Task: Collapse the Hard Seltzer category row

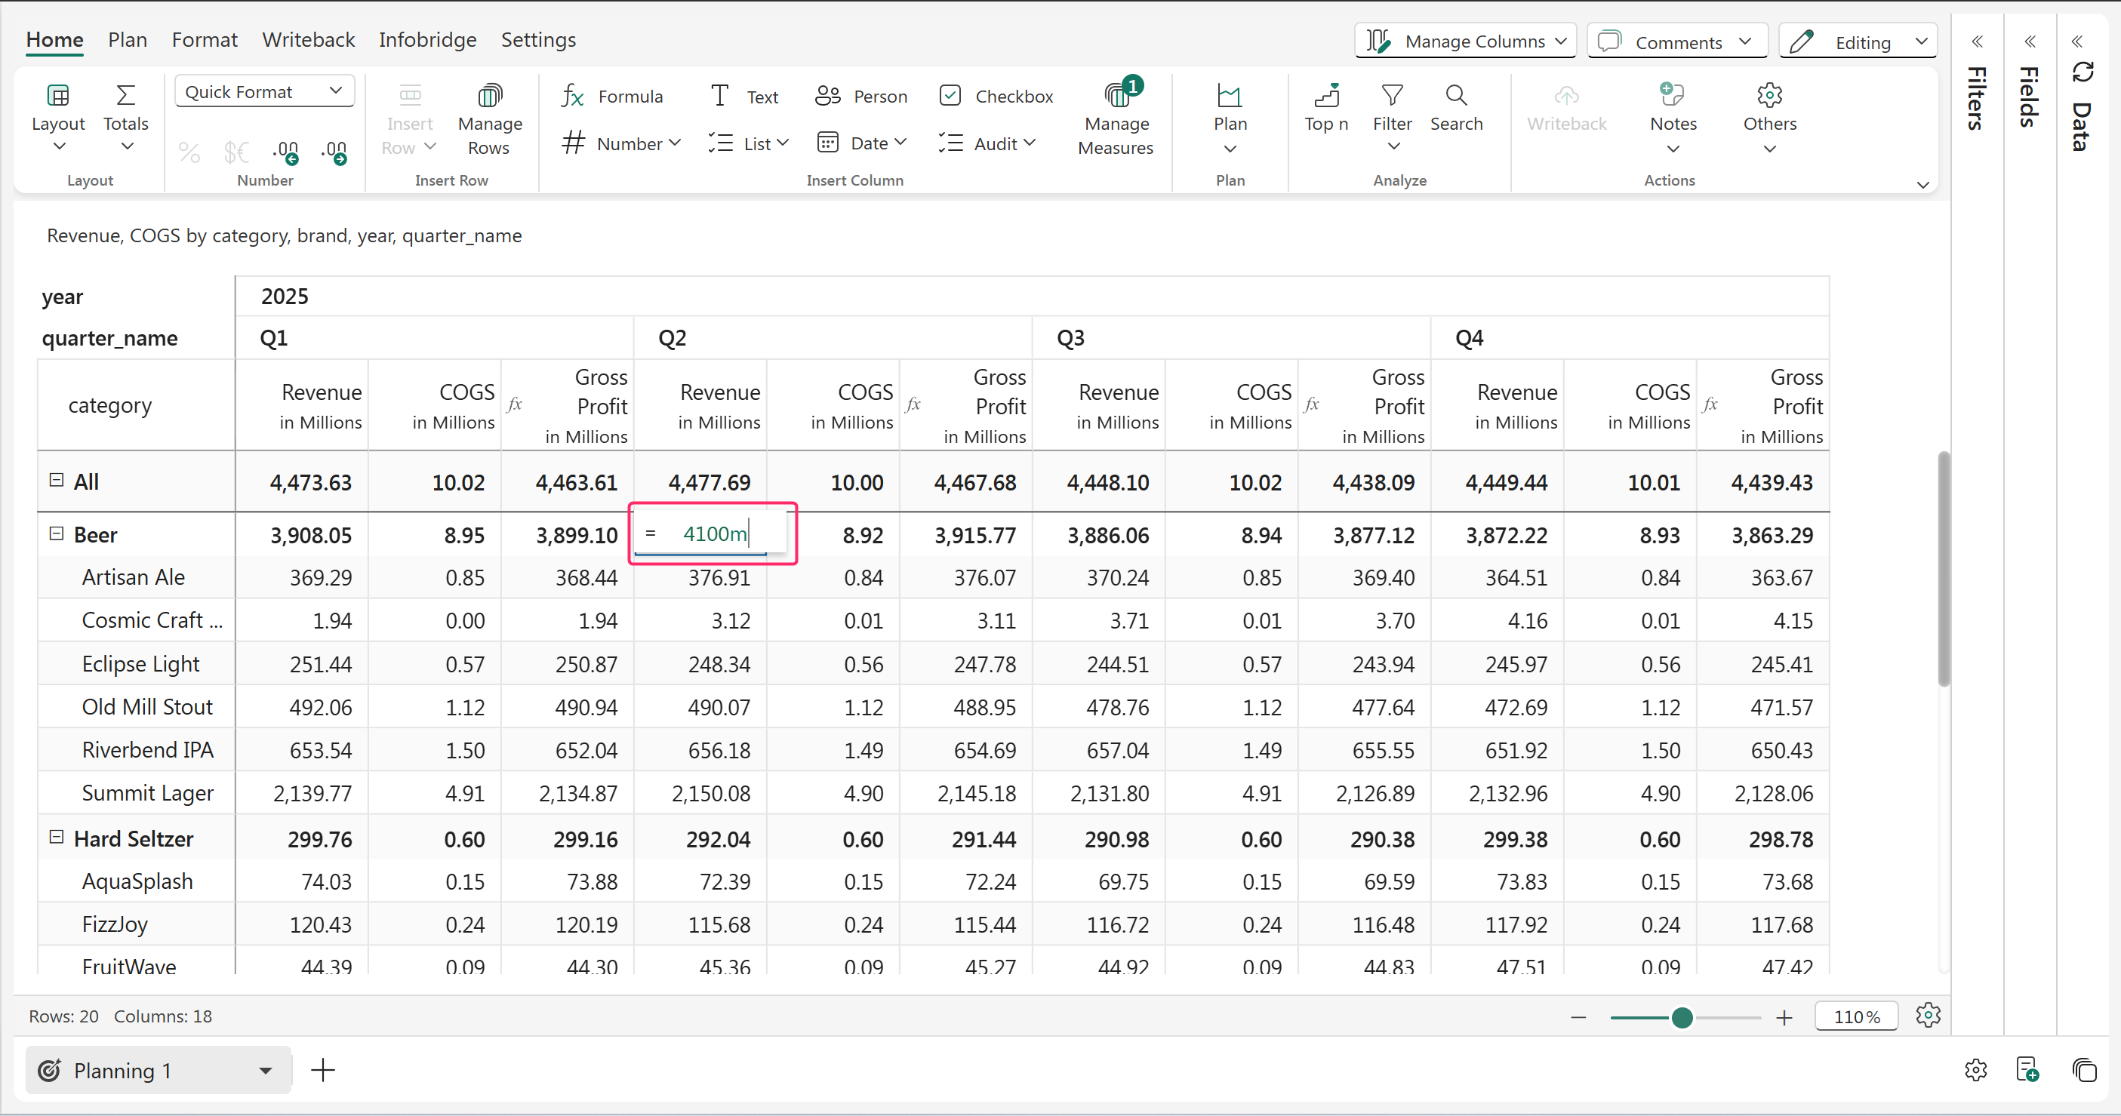Action: pos(56,837)
